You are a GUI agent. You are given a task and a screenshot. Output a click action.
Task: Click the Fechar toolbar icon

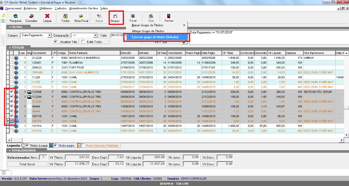169,16
